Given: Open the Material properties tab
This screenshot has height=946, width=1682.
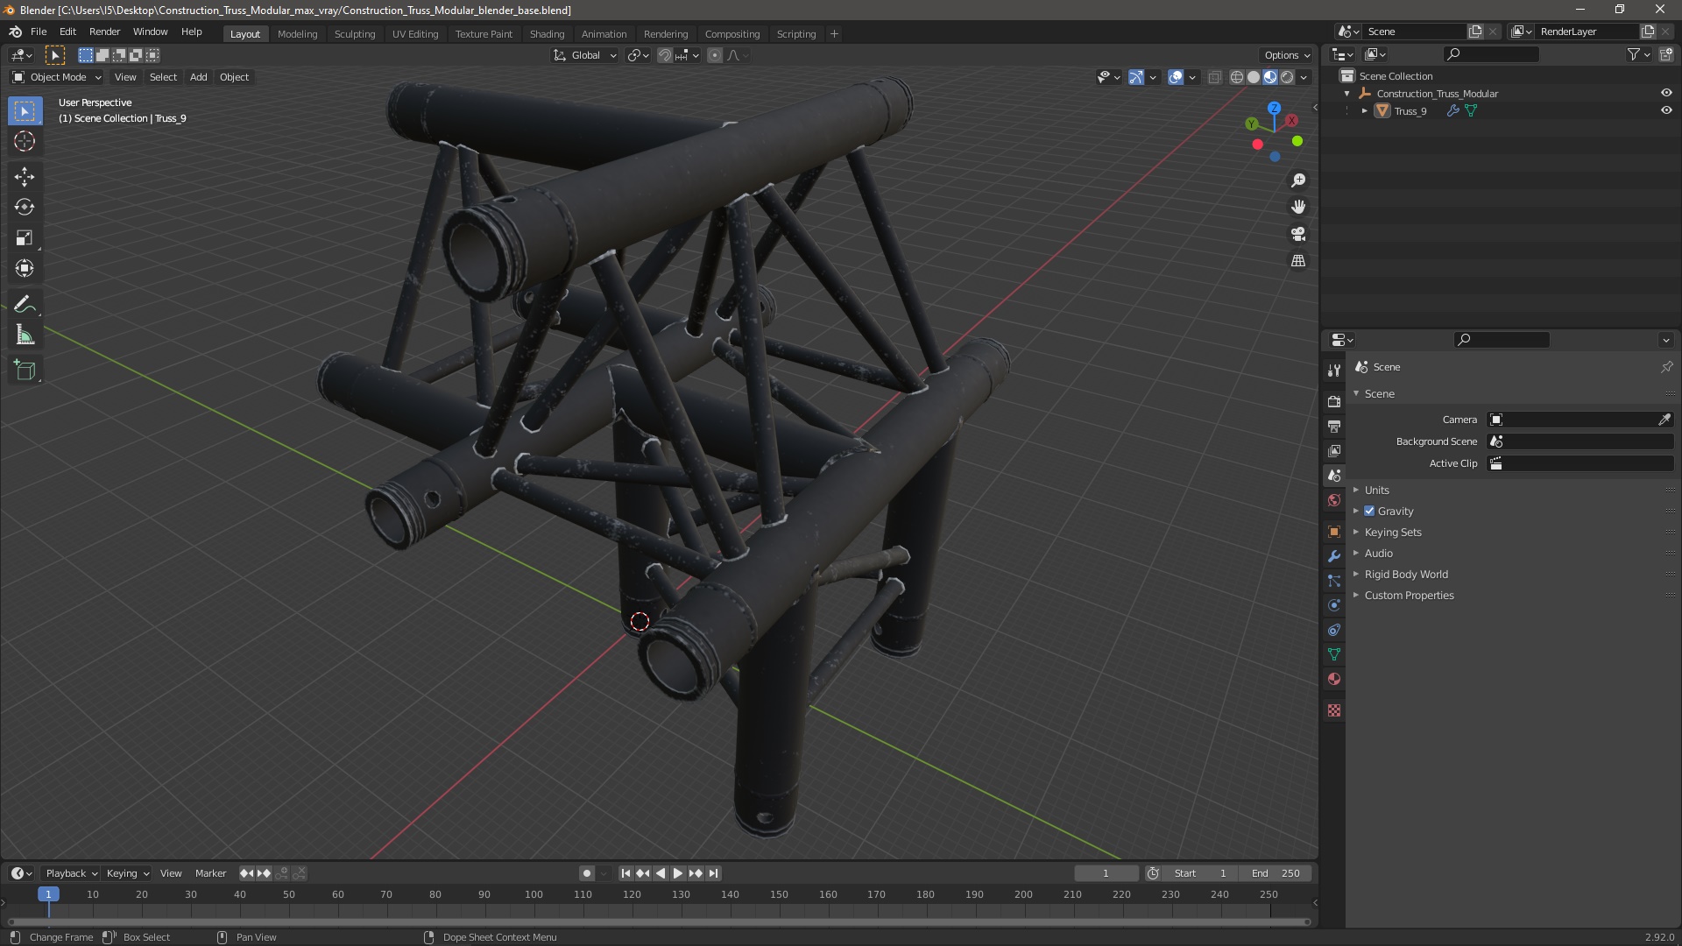Looking at the screenshot, I should [x=1334, y=679].
